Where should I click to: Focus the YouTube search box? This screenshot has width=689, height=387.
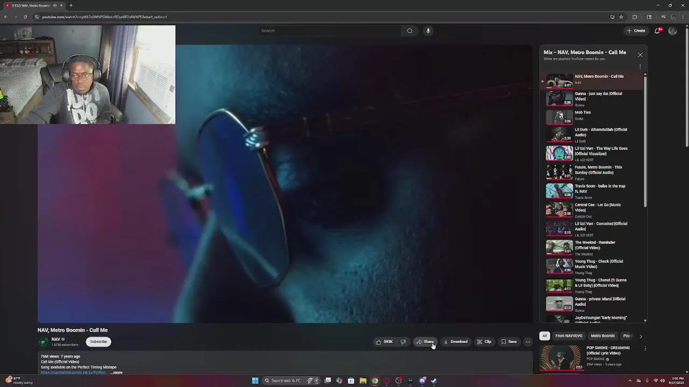pos(330,31)
